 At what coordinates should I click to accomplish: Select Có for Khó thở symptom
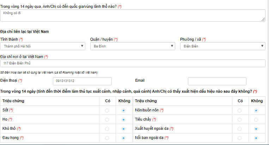107,129
